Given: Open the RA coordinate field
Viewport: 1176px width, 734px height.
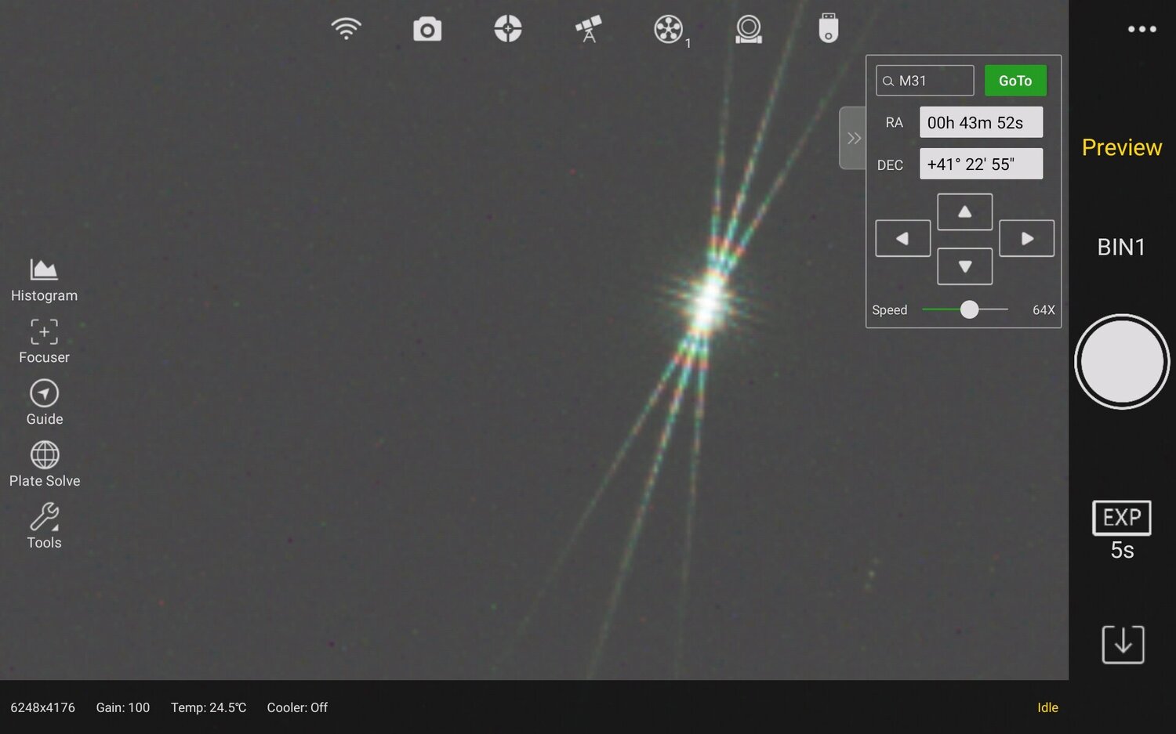Looking at the screenshot, I should [x=981, y=122].
